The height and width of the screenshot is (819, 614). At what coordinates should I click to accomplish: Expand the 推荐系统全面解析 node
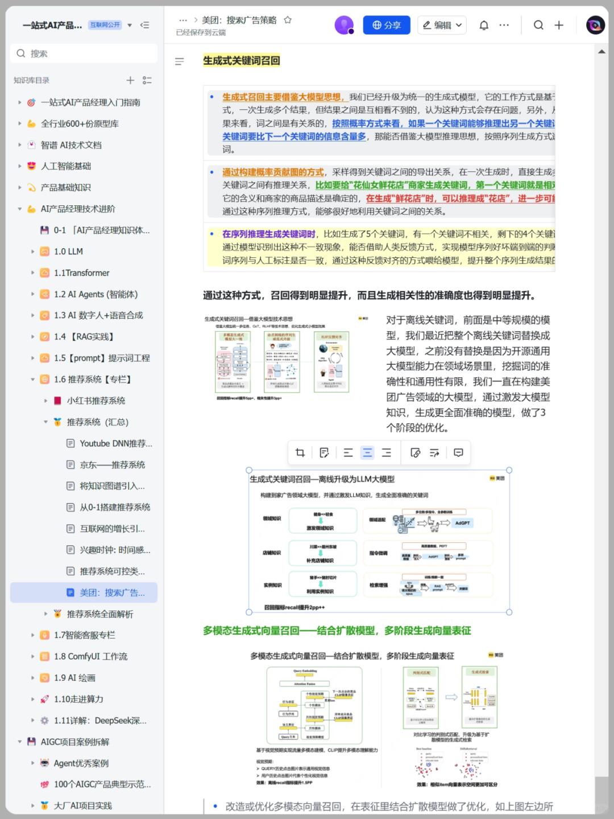45,614
